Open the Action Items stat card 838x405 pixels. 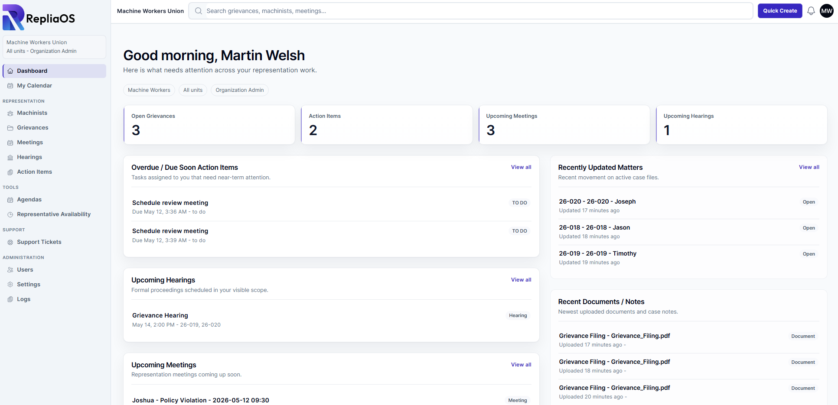click(387, 125)
